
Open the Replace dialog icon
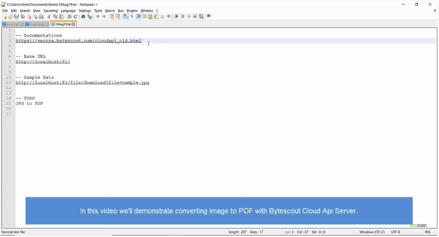pos(89,17)
